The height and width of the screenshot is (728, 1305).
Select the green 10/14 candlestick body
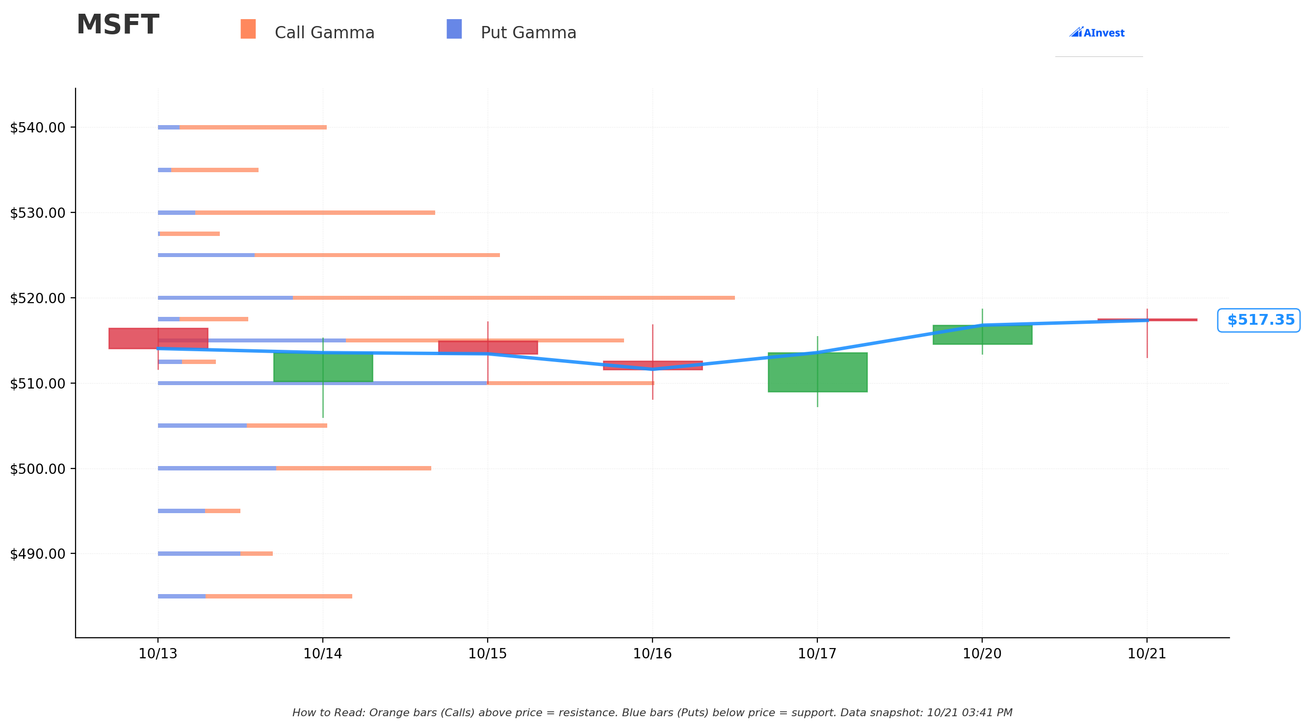[323, 367]
